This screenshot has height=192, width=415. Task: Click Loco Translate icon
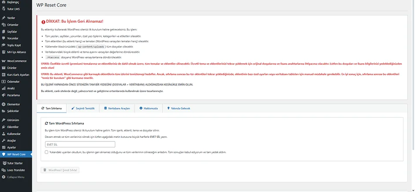click(3, 170)
